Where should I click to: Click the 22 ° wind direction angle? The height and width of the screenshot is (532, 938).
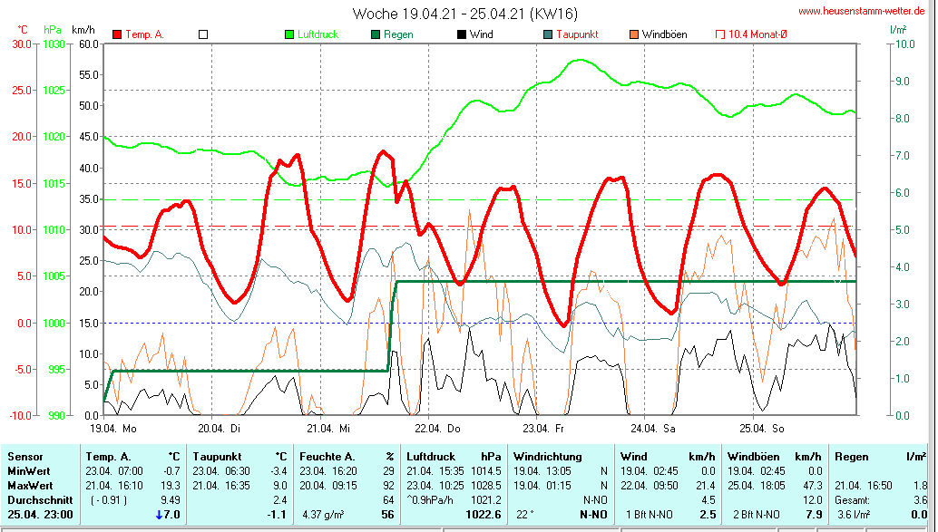pos(524,515)
